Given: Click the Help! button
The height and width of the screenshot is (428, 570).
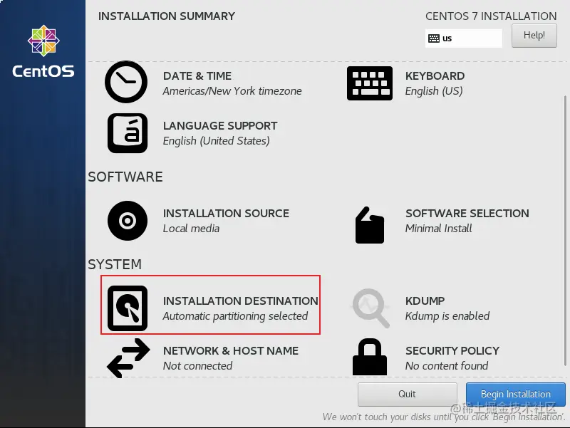Looking at the screenshot, I should click(534, 36).
